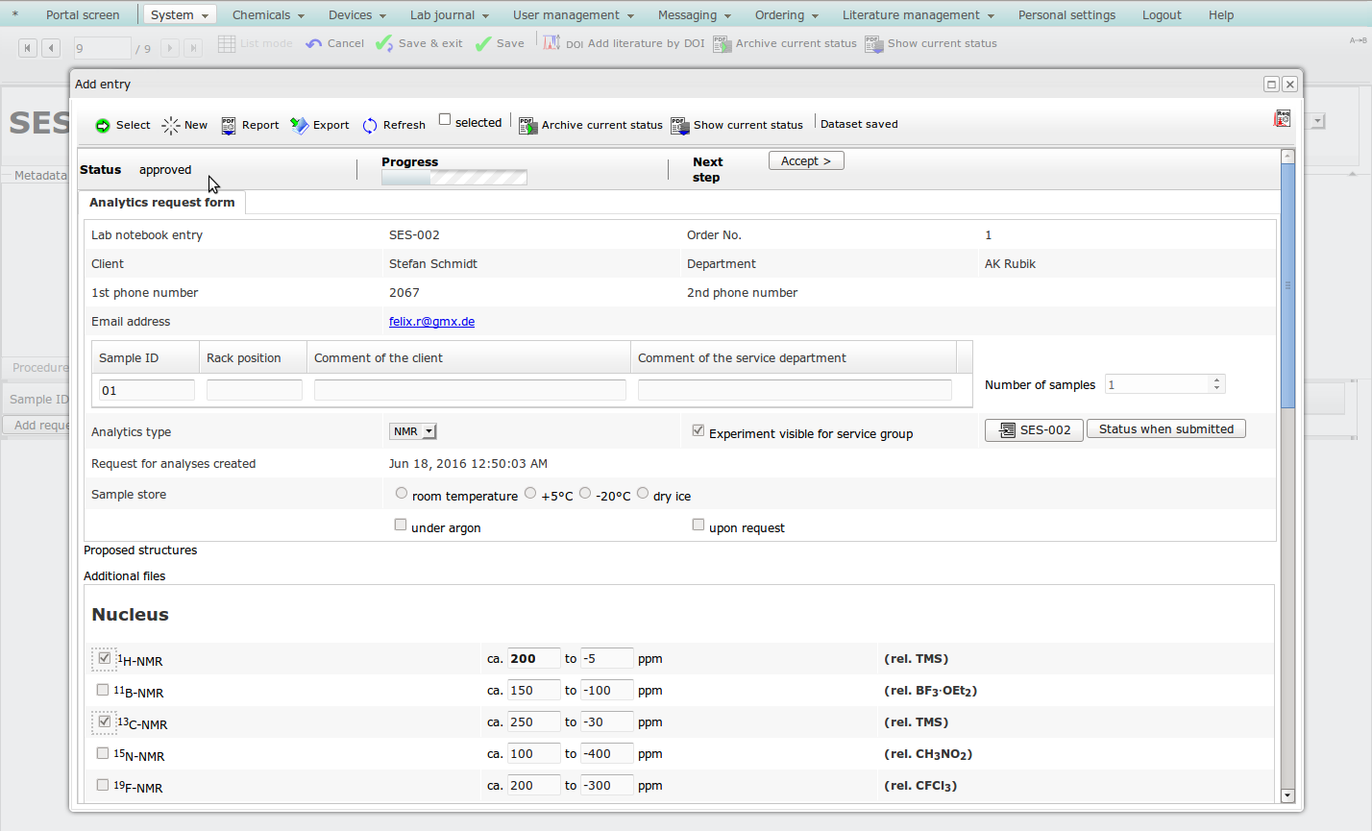
Task: Click Archive current status icon in dialog
Action: pyautogui.click(x=527, y=126)
